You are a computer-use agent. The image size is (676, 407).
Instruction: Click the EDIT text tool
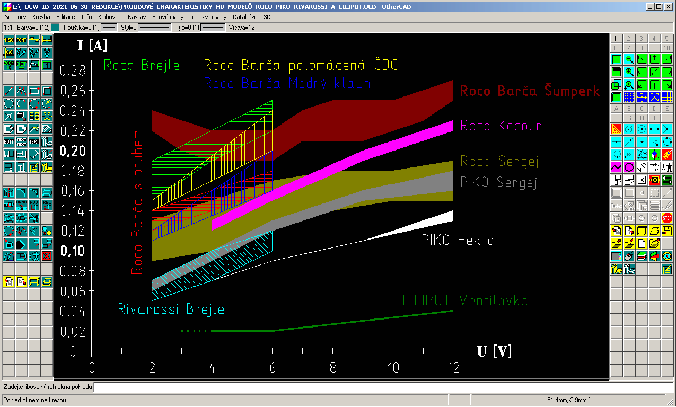pos(8,141)
